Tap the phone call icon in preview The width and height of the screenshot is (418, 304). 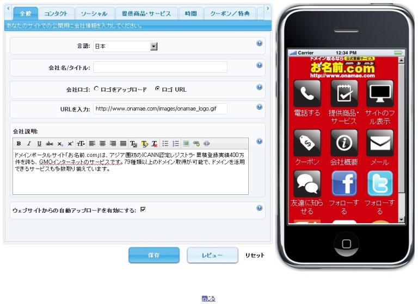pos(307,93)
